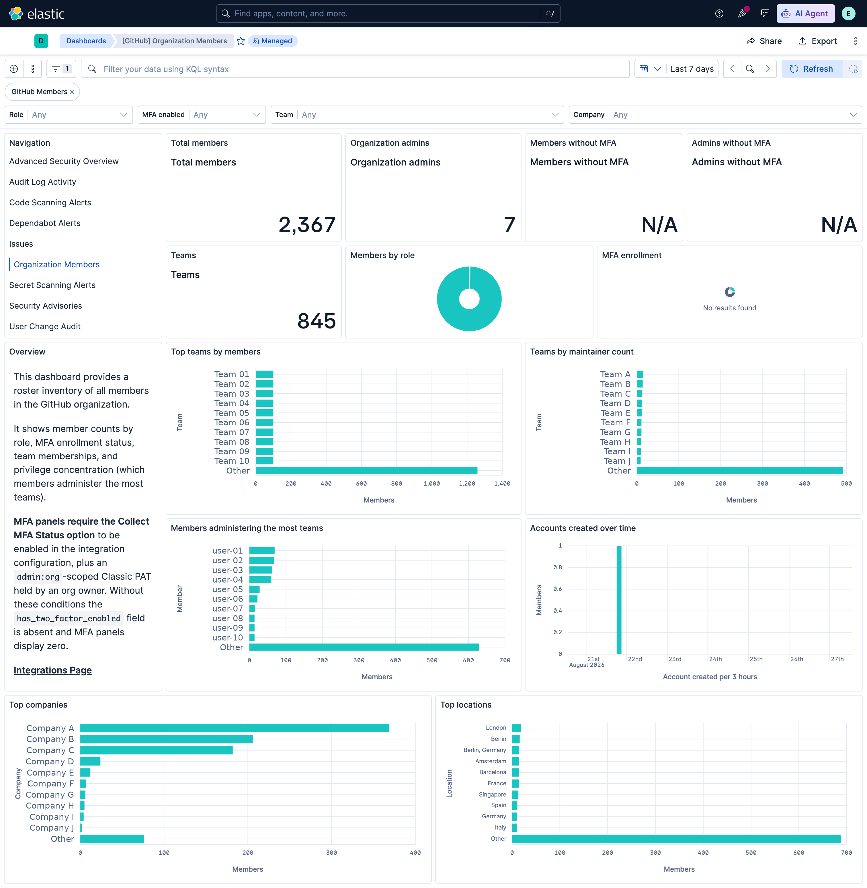The image size is (867, 888).
Task: Navigate to Audit Log Activity
Action: [43, 182]
